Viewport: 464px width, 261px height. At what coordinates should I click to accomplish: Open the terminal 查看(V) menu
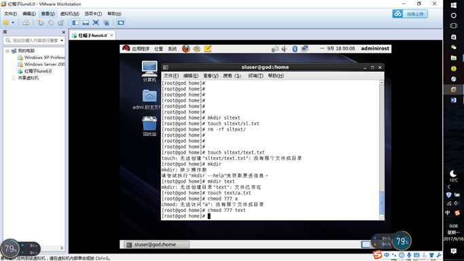point(211,75)
